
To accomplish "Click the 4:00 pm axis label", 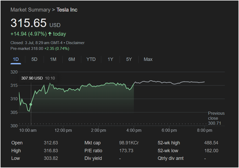I will 134,130.
